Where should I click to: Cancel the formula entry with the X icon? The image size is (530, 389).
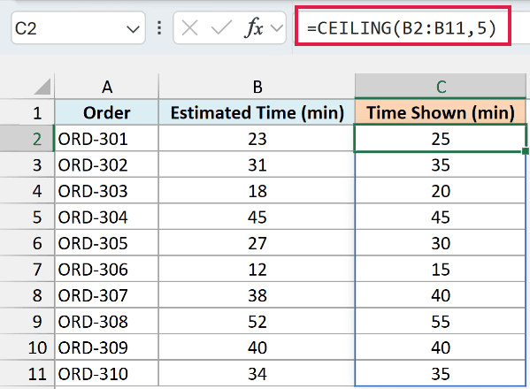tap(189, 27)
